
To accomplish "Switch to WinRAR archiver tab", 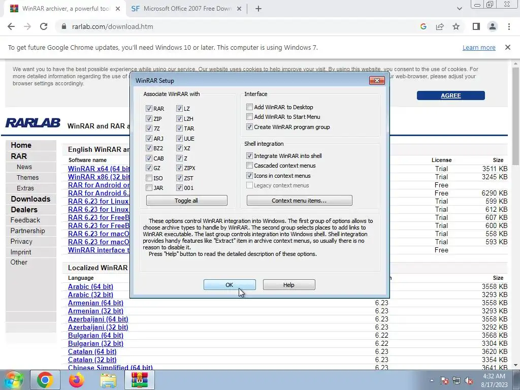I will coord(66,9).
